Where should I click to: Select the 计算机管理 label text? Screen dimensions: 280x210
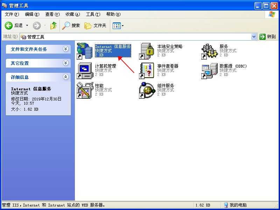point(106,66)
